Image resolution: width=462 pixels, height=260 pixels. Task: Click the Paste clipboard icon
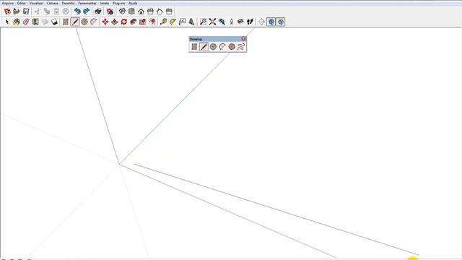[56, 12]
